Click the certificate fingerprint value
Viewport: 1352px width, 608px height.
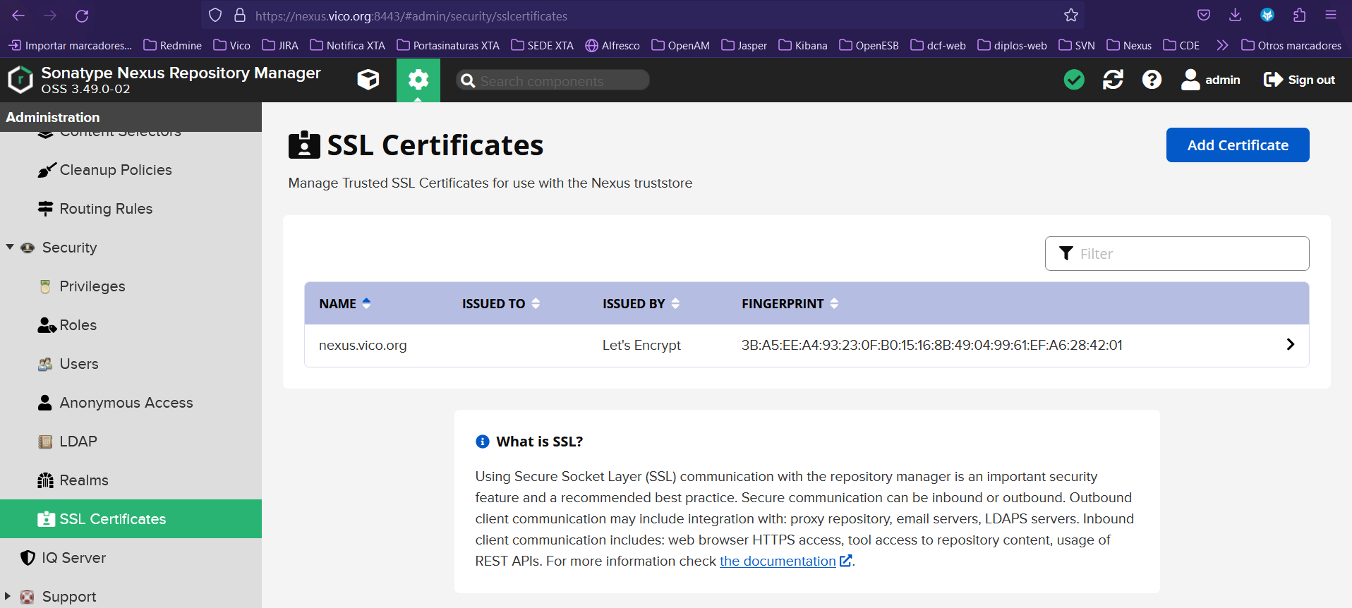[931, 345]
